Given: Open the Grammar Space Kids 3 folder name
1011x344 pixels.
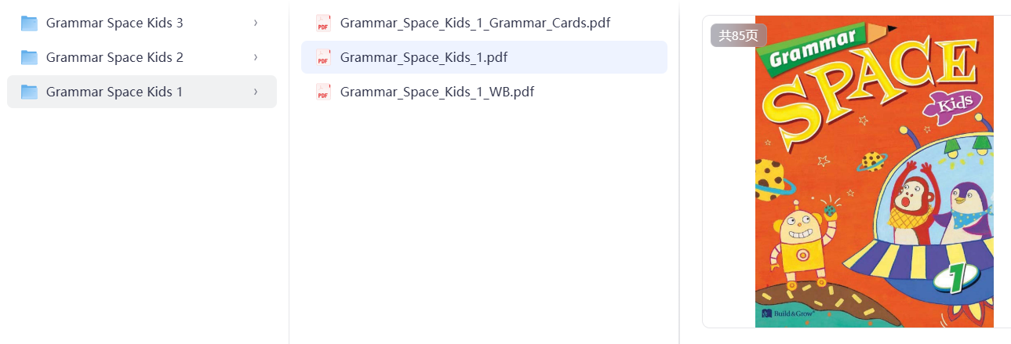Looking at the screenshot, I should coord(115,23).
